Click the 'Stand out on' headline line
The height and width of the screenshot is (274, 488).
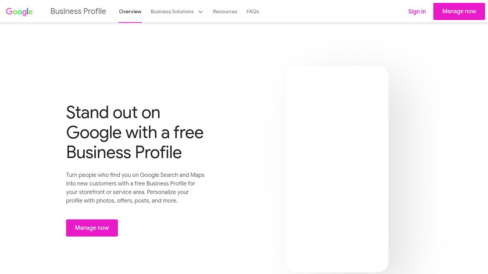click(x=113, y=113)
